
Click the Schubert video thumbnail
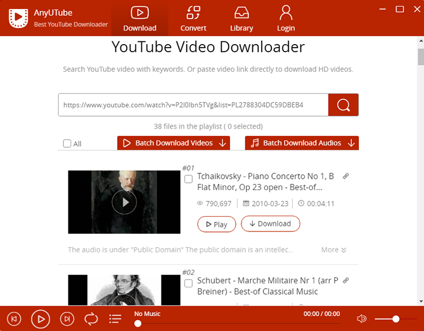click(x=124, y=290)
